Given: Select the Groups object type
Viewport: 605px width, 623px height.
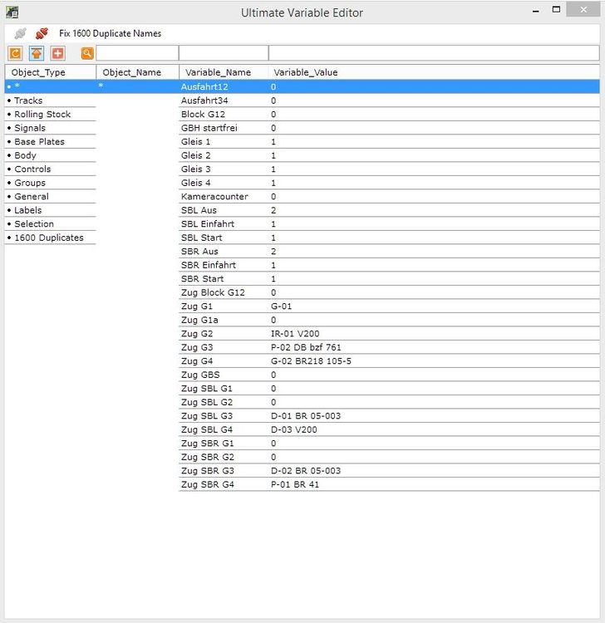Looking at the screenshot, I should pos(30,183).
